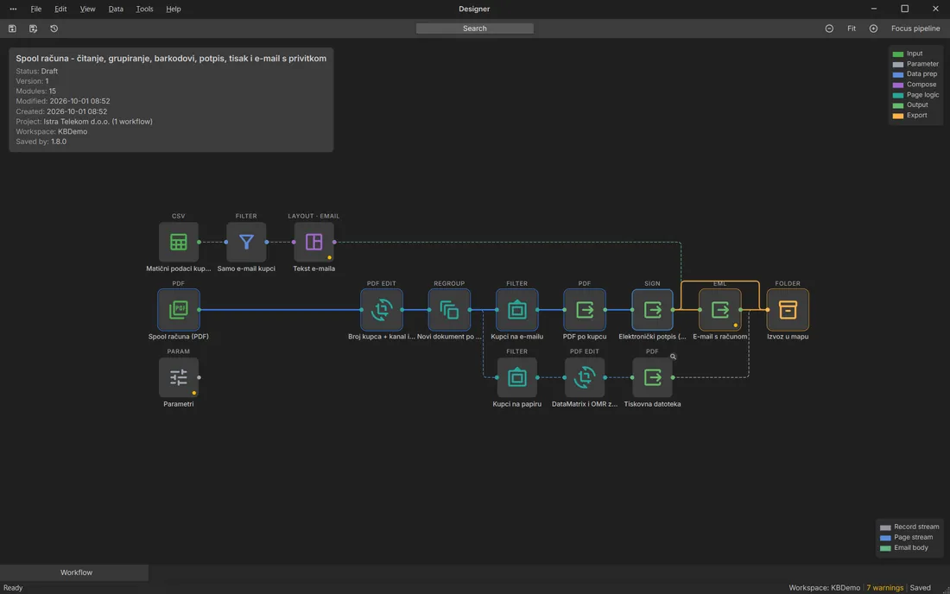Open the Help menu
Image resolution: width=950 pixels, height=594 pixels.
tap(174, 9)
